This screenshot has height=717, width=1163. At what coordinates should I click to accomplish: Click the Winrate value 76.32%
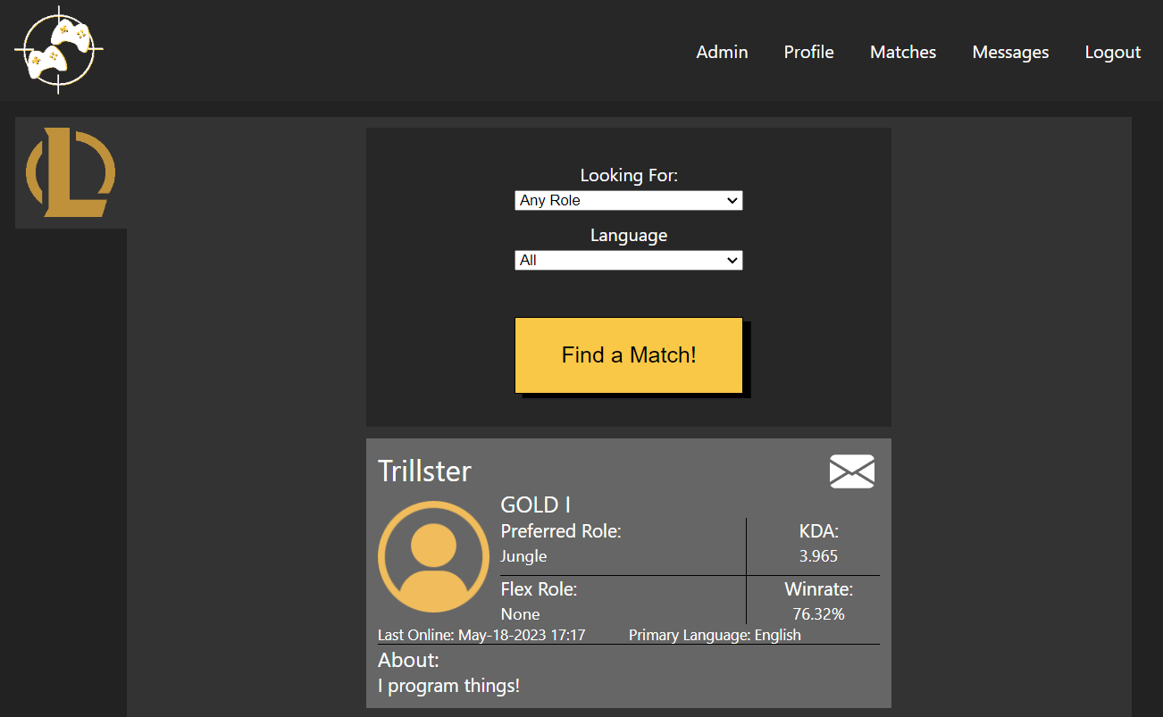pyautogui.click(x=818, y=614)
